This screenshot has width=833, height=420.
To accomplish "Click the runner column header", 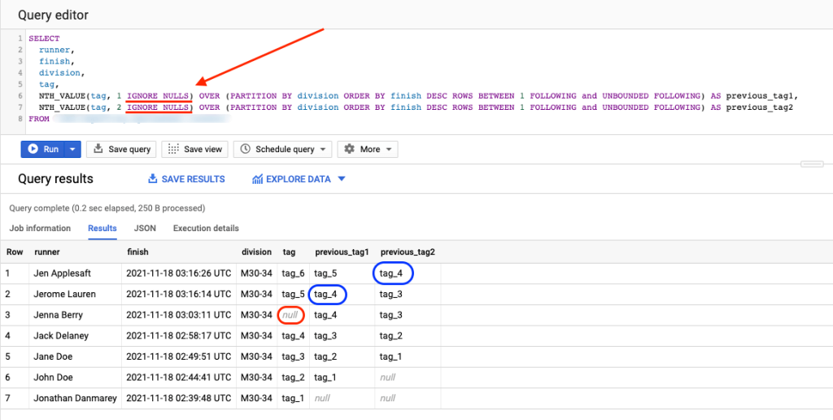I will pyautogui.click(x=47, y=252).
